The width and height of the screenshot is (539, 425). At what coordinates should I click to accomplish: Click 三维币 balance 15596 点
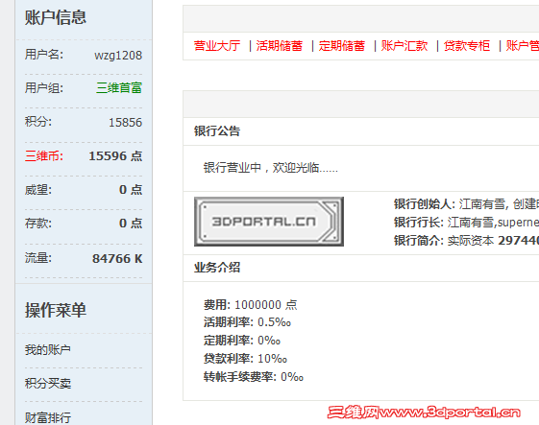(x=115, y=156)
